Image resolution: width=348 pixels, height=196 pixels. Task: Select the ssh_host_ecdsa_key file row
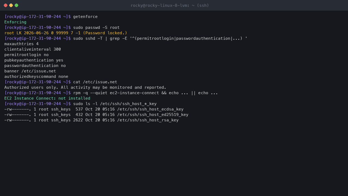point(94,109)
